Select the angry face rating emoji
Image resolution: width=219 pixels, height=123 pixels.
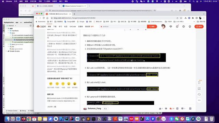point(51,84)
